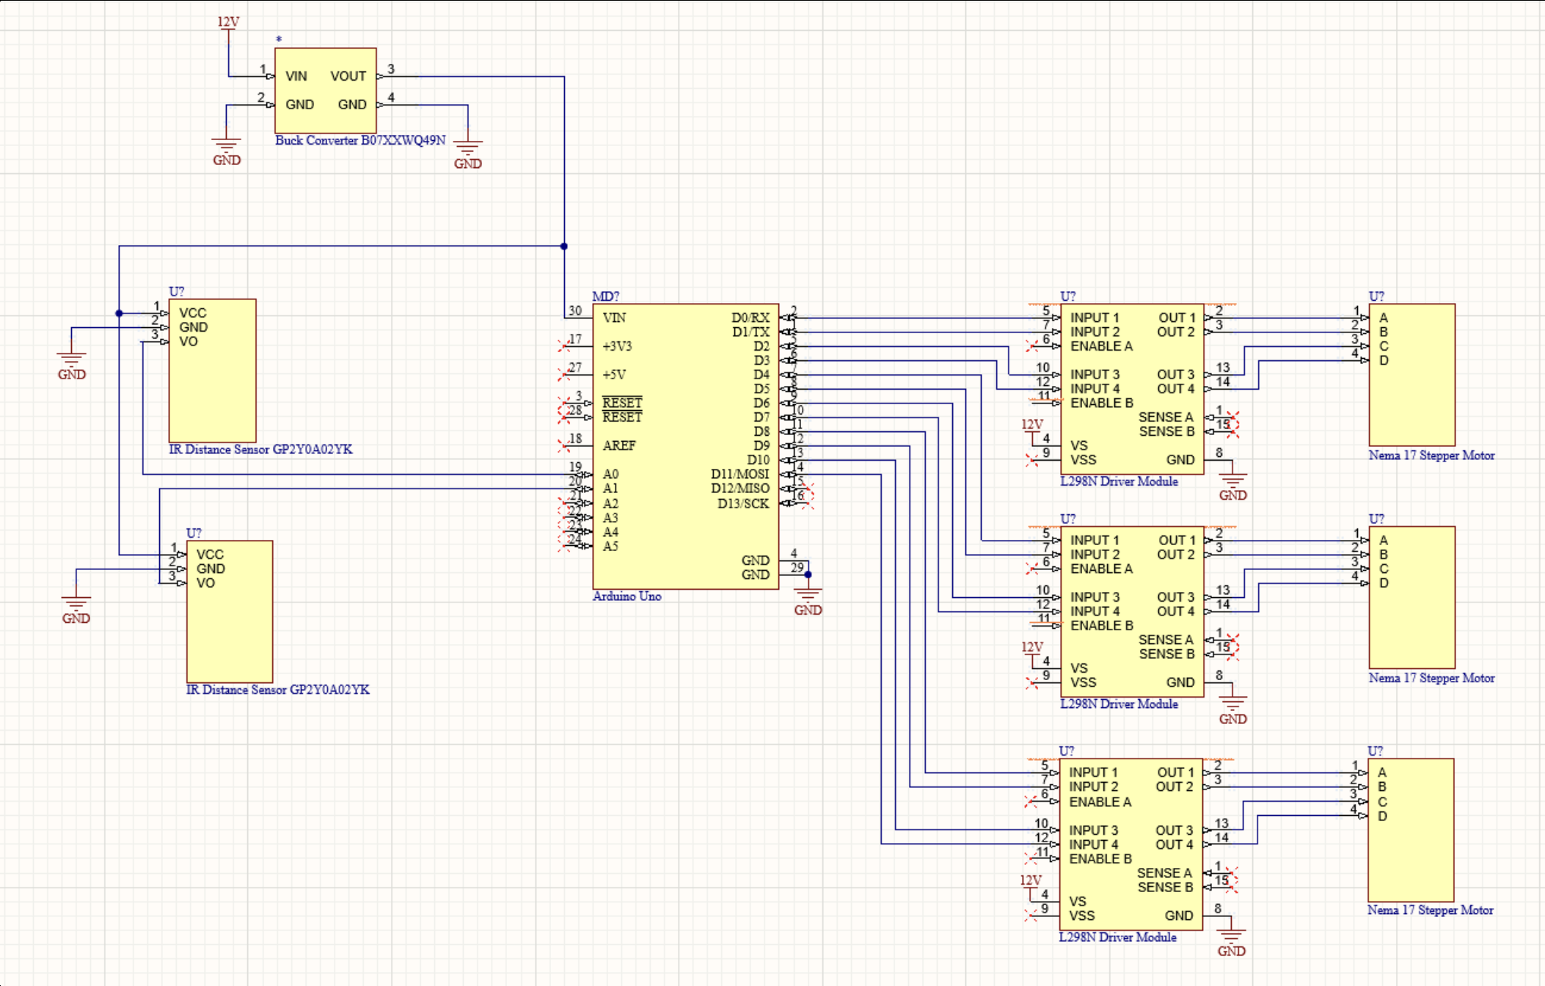Click the GND symbol beneath the Arduino
The image size is (1545, 986).
(808, 599)
